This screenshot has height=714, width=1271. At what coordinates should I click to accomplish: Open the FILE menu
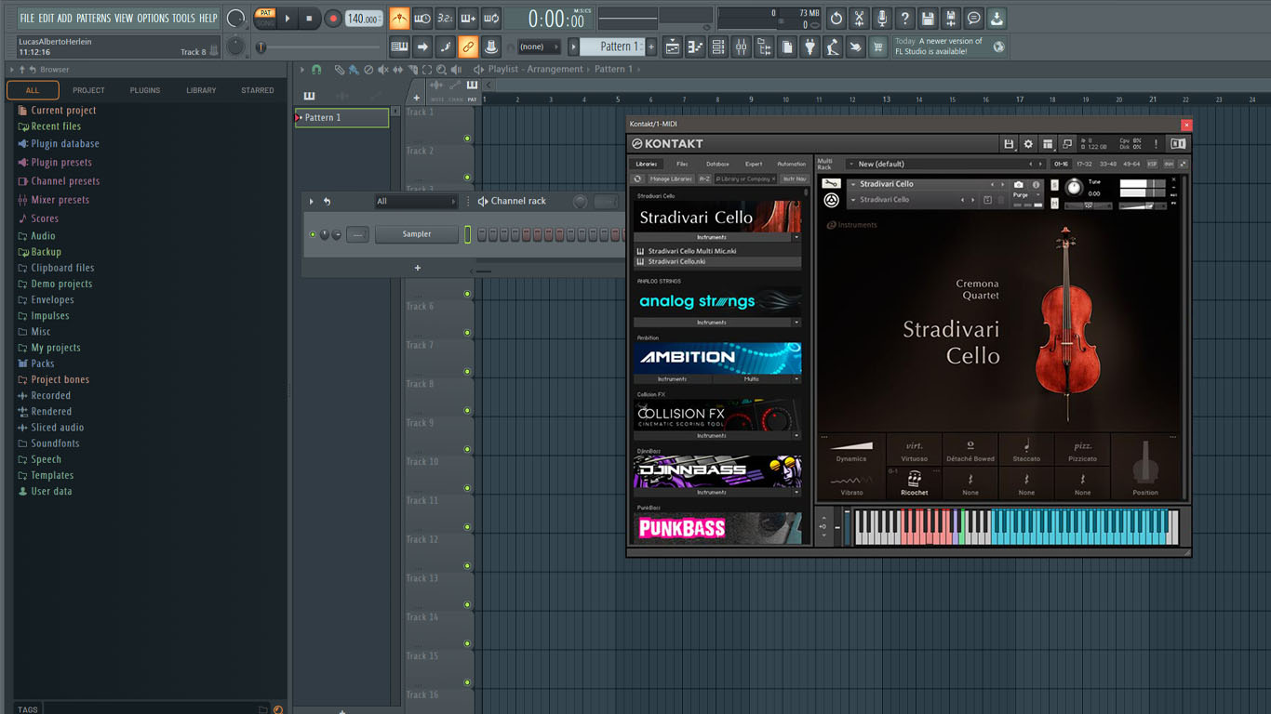[x=27, y=18]
